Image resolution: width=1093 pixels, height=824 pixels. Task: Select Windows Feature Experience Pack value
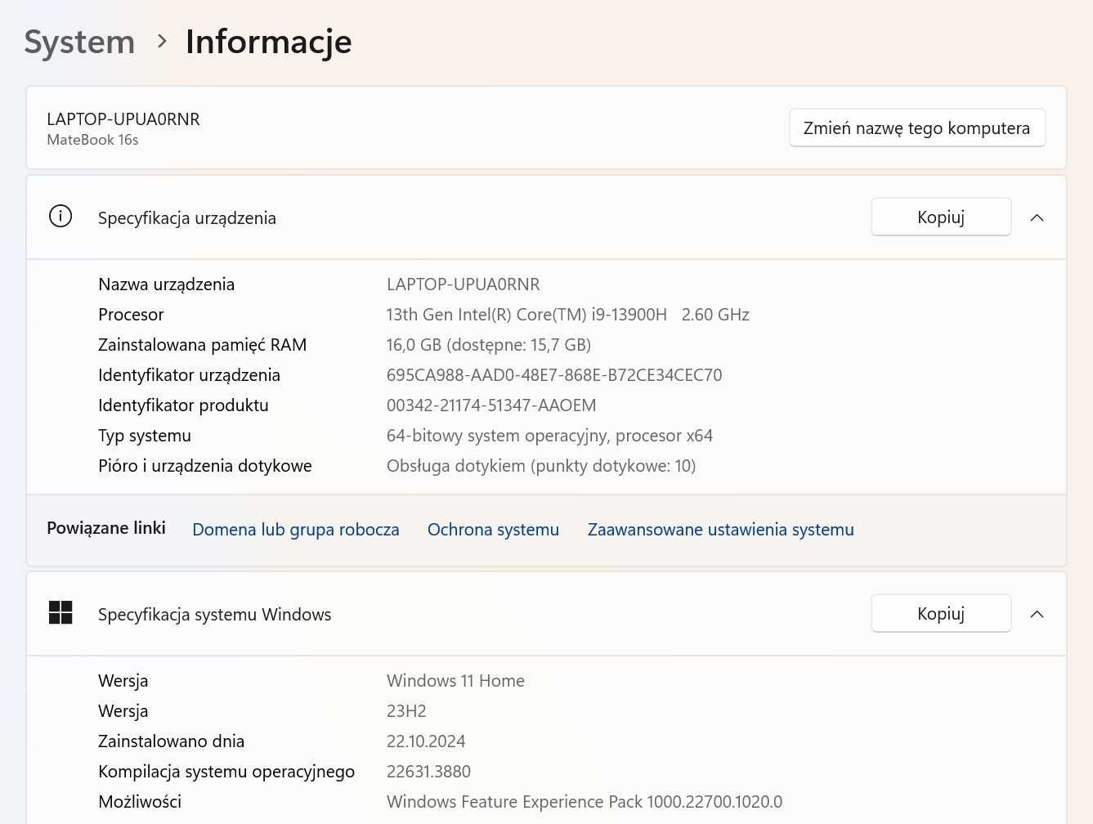tap(585, 802)
